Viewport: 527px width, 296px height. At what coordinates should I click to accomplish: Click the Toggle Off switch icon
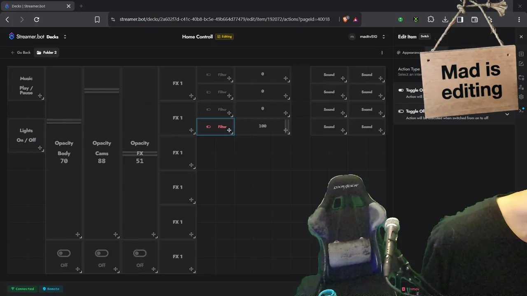point(401,111)
